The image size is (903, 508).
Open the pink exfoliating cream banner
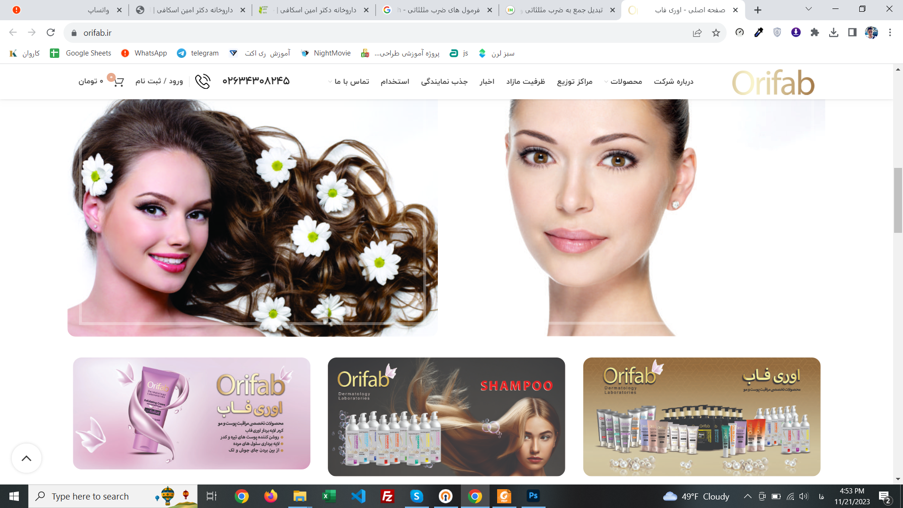pos(191,413)
